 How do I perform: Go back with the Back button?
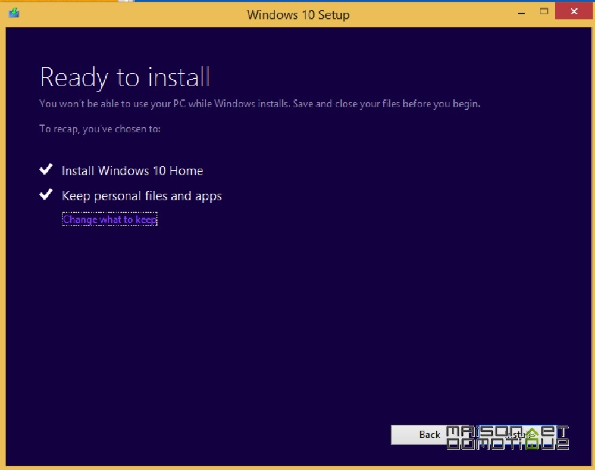(x=430, y=434)
